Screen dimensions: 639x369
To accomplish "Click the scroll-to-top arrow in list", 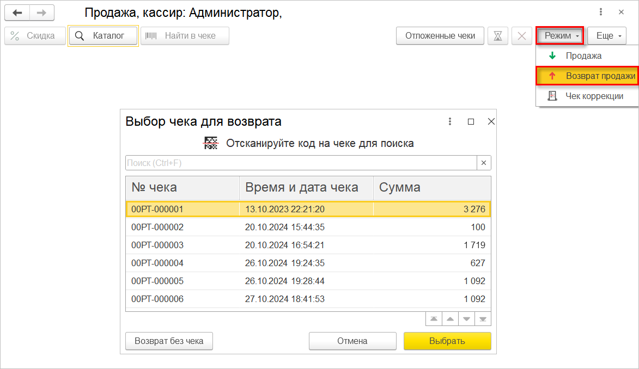I will [433, 318].
